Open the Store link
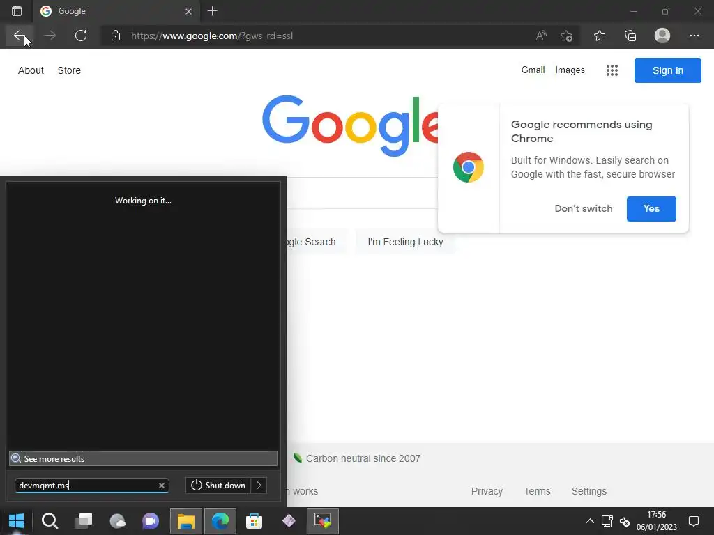 [69, 70]
